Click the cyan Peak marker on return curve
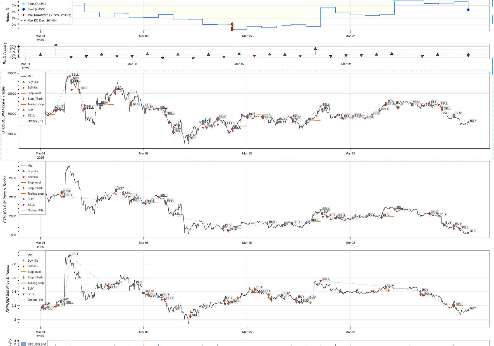Screen dimensions: 494x346 pos(394,1)
